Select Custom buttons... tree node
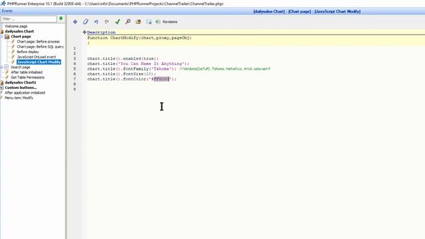 click(x=21, y=88)
